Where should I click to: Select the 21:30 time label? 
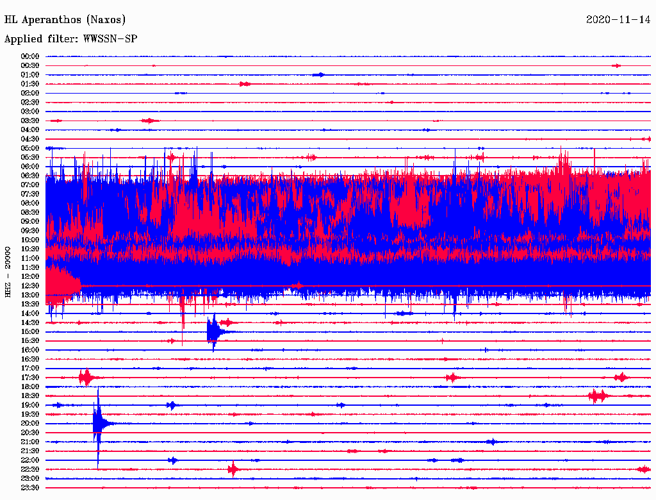[30, 451]
